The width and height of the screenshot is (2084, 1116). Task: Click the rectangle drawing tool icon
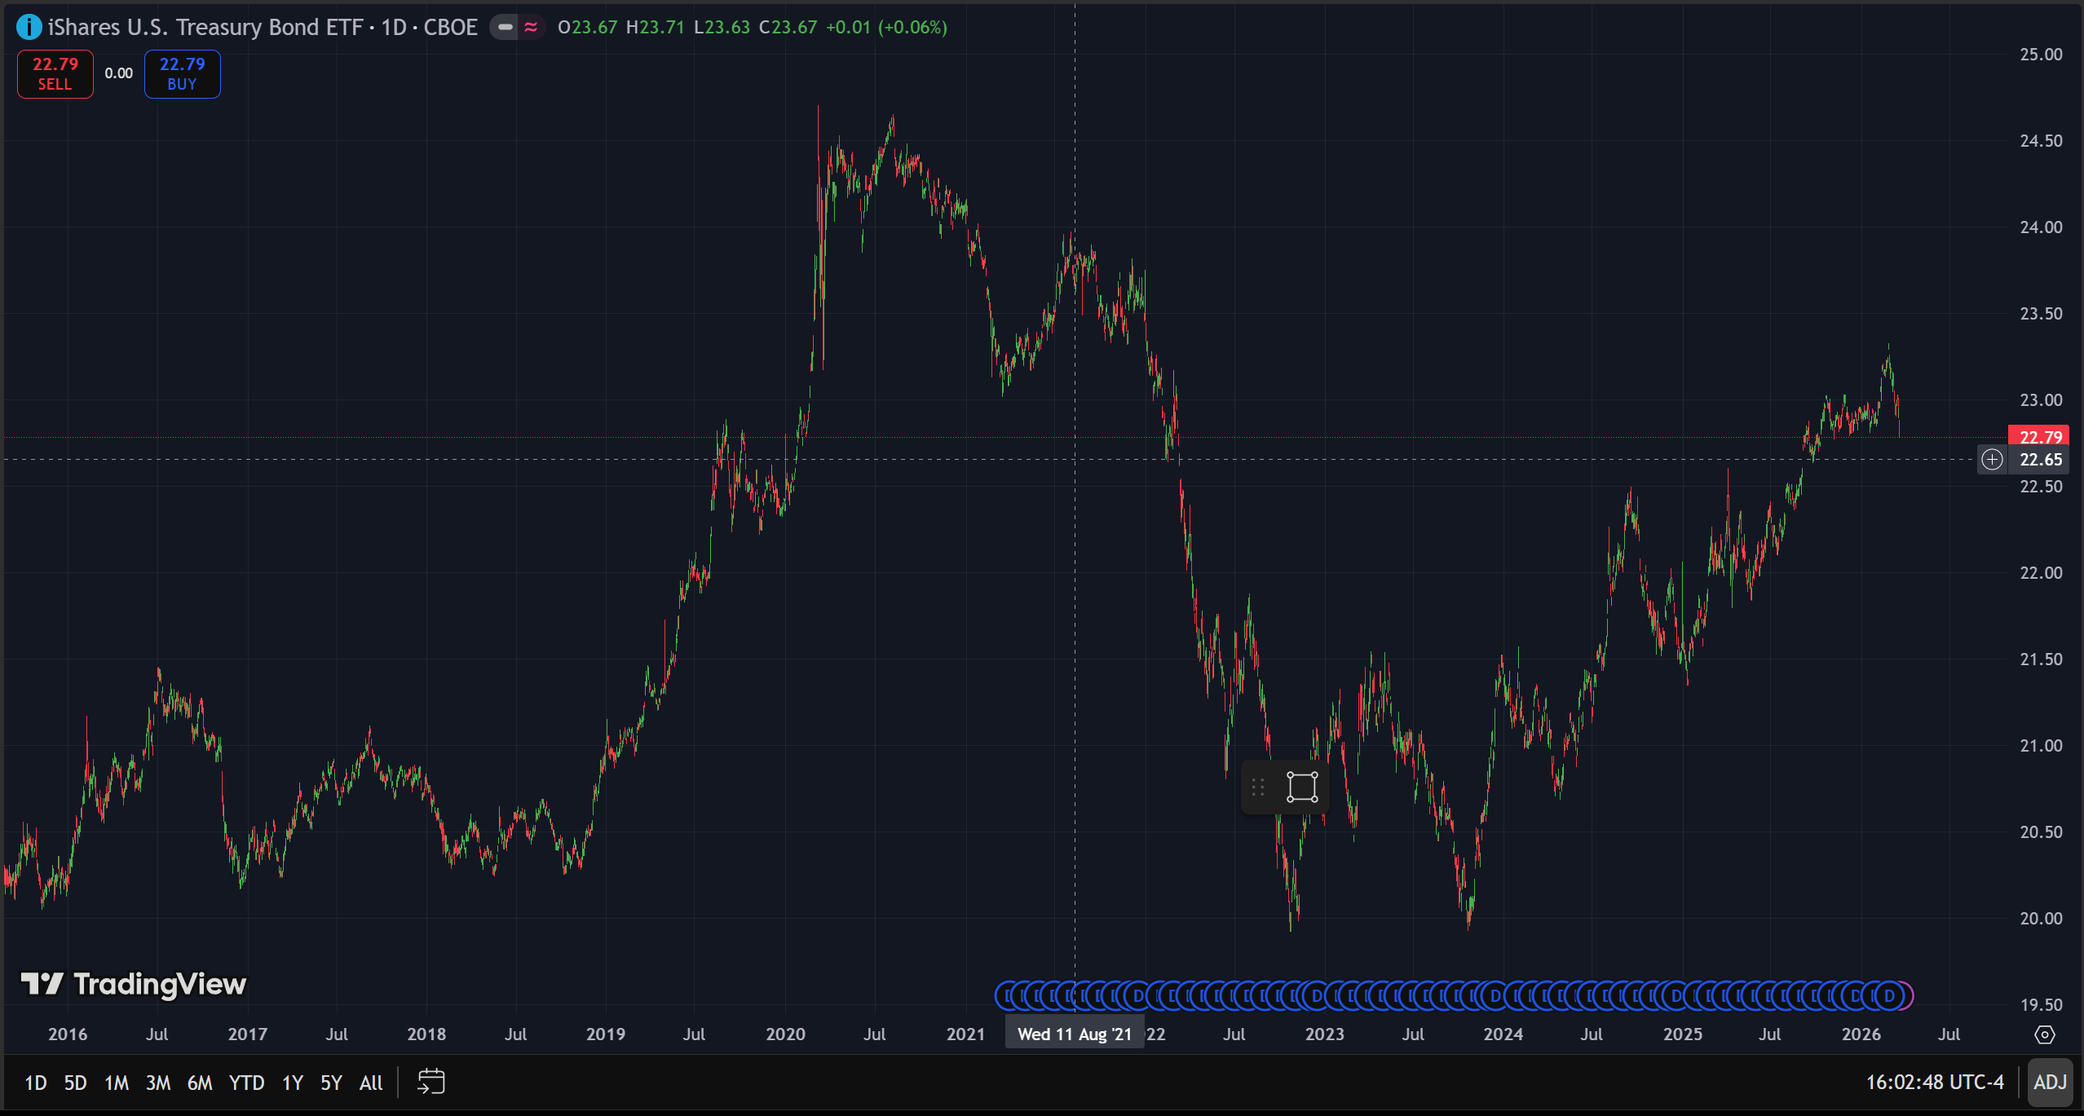[x=1302, y=787]
